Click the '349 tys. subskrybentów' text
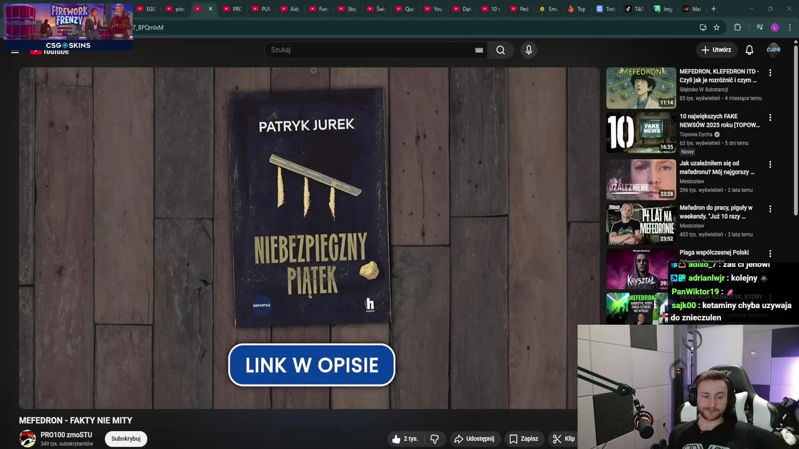 [67, 444]
